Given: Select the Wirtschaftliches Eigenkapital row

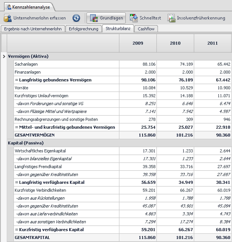Looking at the screenshot, I should point(123,151).
